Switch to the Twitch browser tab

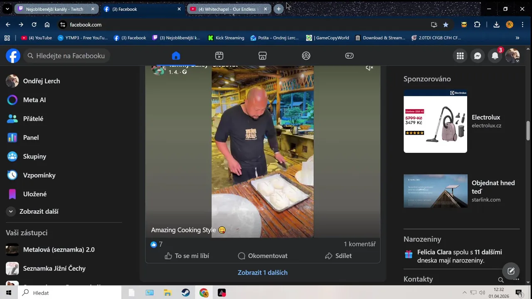click(x=54, y=9)
